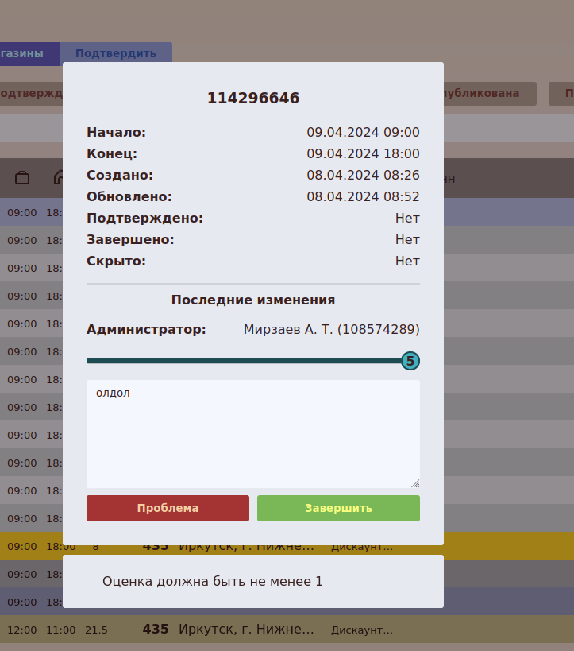
Task: Click the textarea resize grip corner
Action: [415, 483]
